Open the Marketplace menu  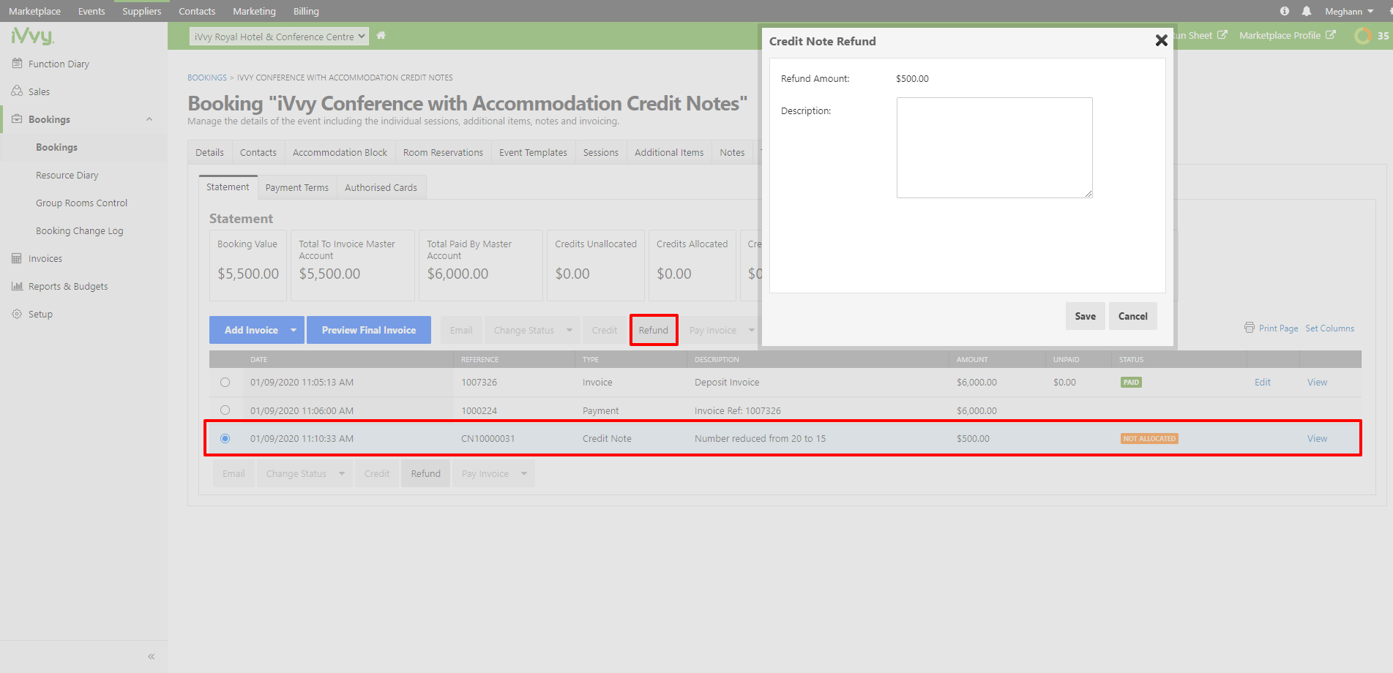click(x=34, y=11)
